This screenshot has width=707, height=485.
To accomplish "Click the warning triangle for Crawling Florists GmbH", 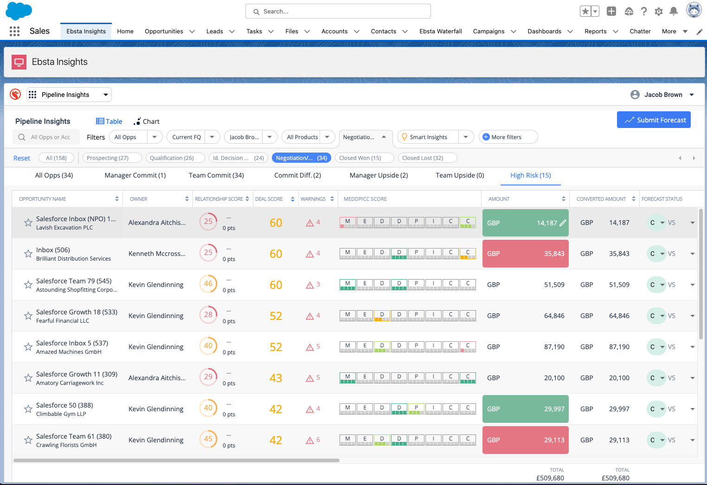I will [310, 440].
